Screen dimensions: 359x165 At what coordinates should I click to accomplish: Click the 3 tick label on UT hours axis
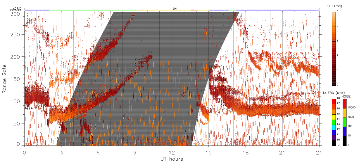point(61,152)
